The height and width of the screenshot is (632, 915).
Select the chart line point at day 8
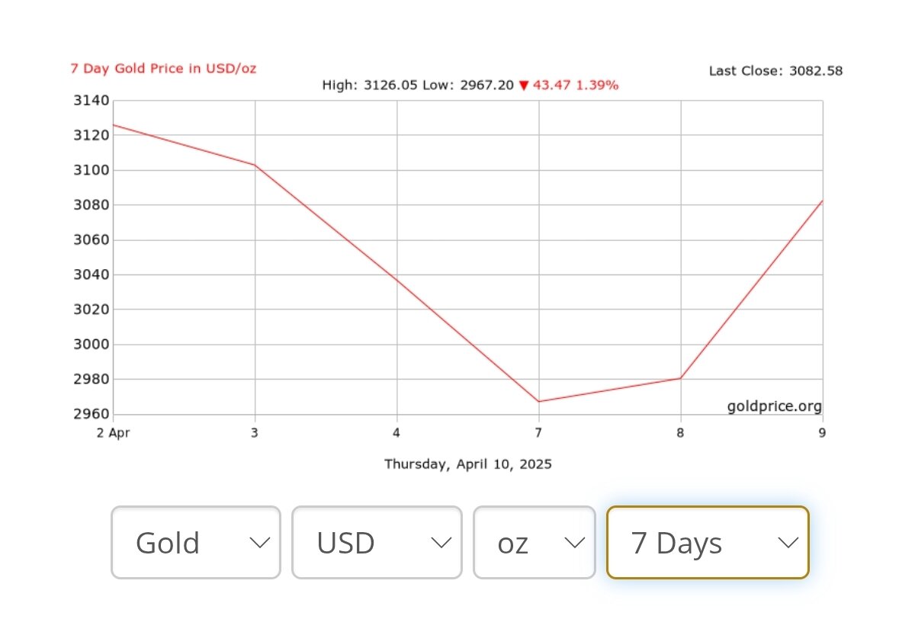(681, 378)
